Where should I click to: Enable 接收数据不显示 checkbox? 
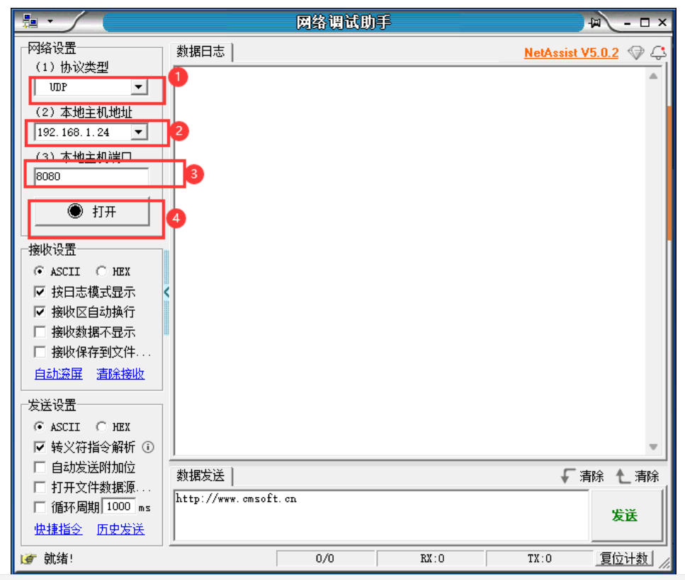(40, 332)
